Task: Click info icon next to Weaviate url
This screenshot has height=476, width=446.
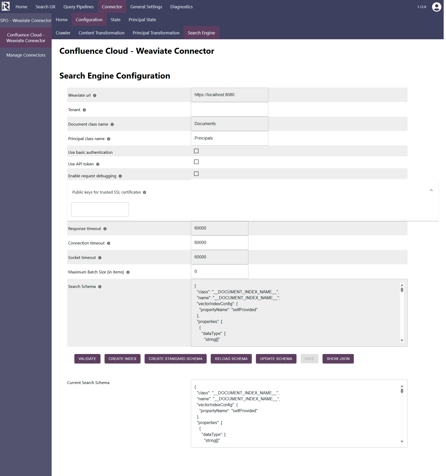Action: coord(95,96)
